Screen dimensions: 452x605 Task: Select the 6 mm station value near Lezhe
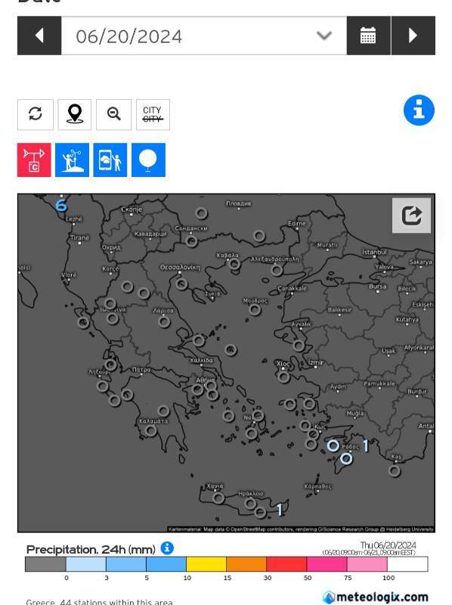(61, 206)
